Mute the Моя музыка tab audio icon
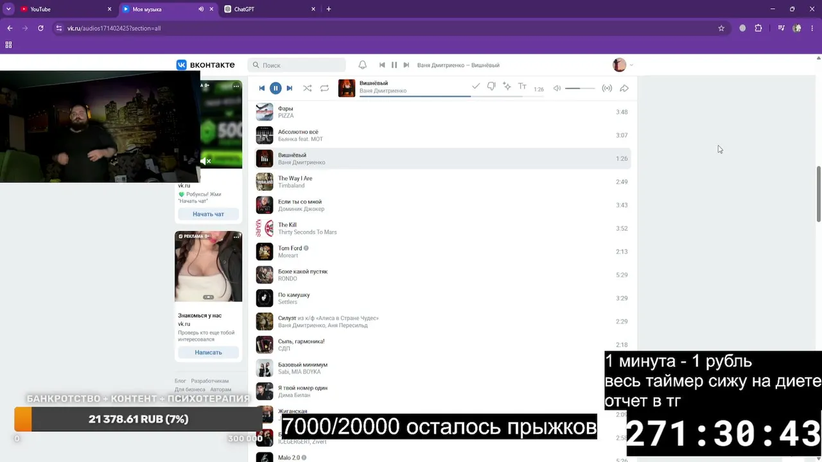This screenshot has height=462, width=822. pos(201,9)
